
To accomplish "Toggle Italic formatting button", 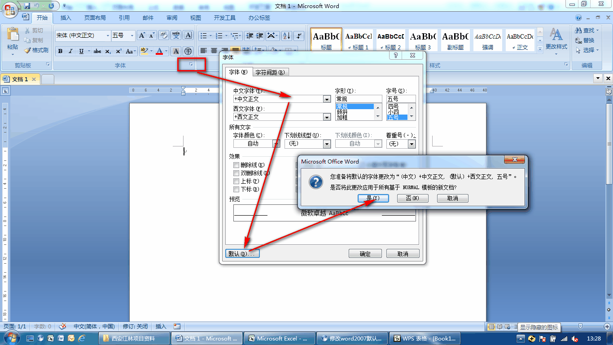I will coord(70,51).
